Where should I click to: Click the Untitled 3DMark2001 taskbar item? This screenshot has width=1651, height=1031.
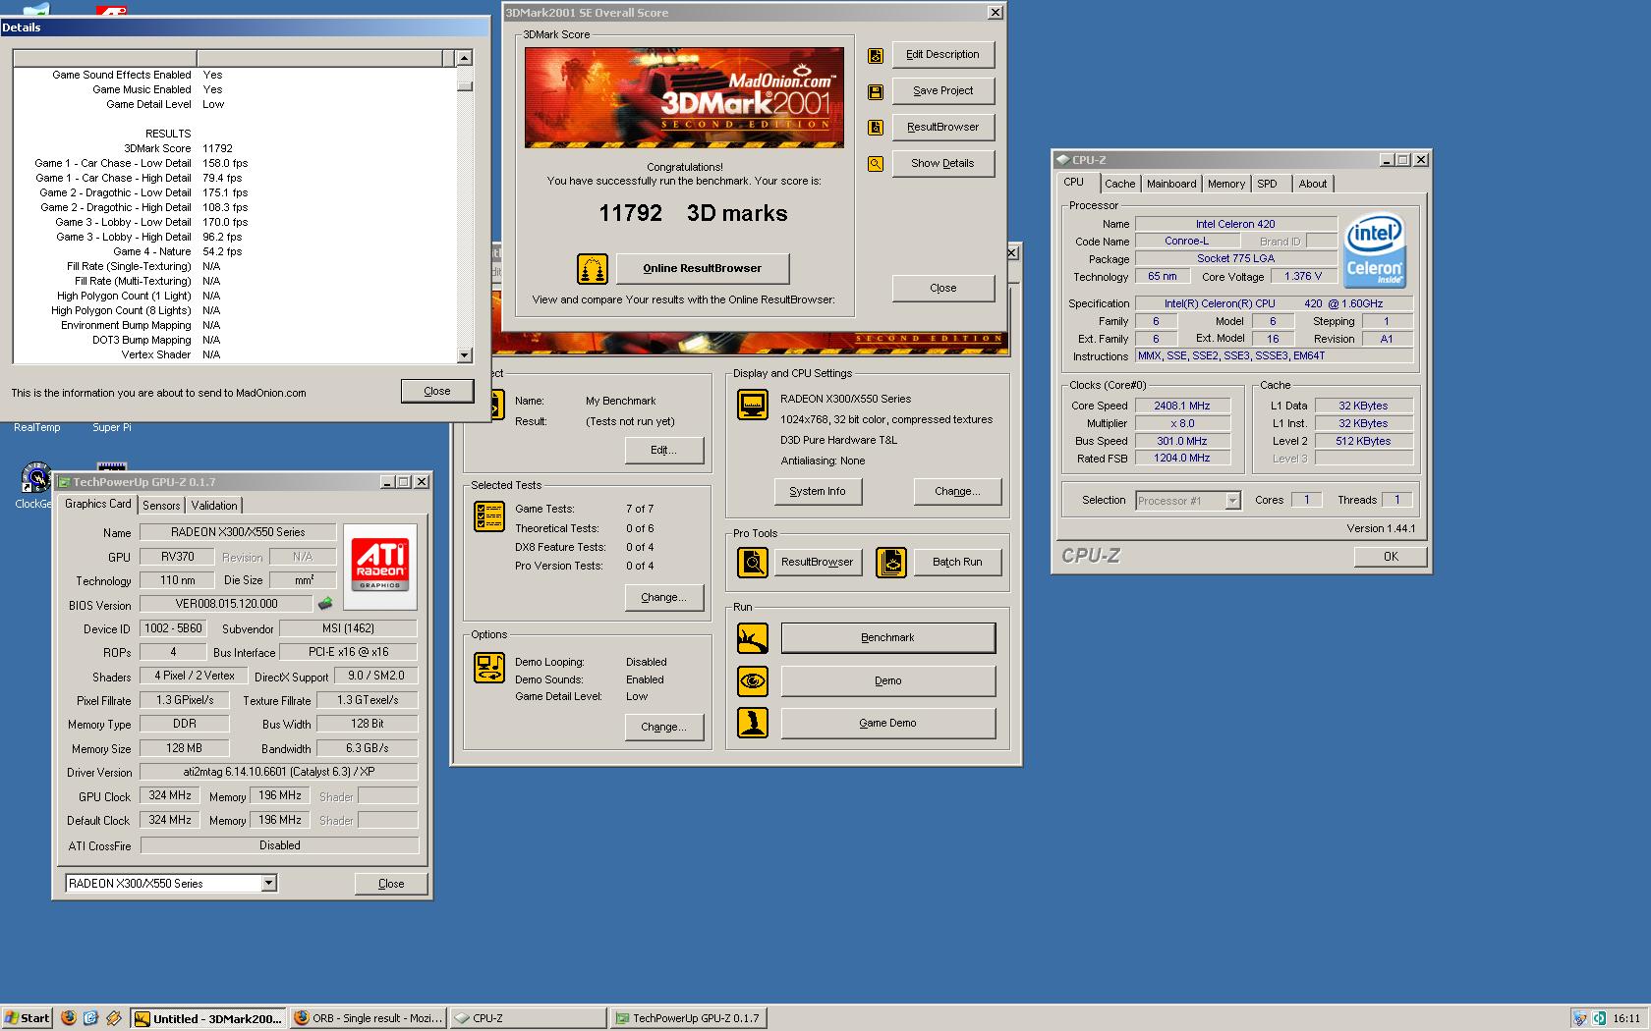click(x=208, y=1018)
